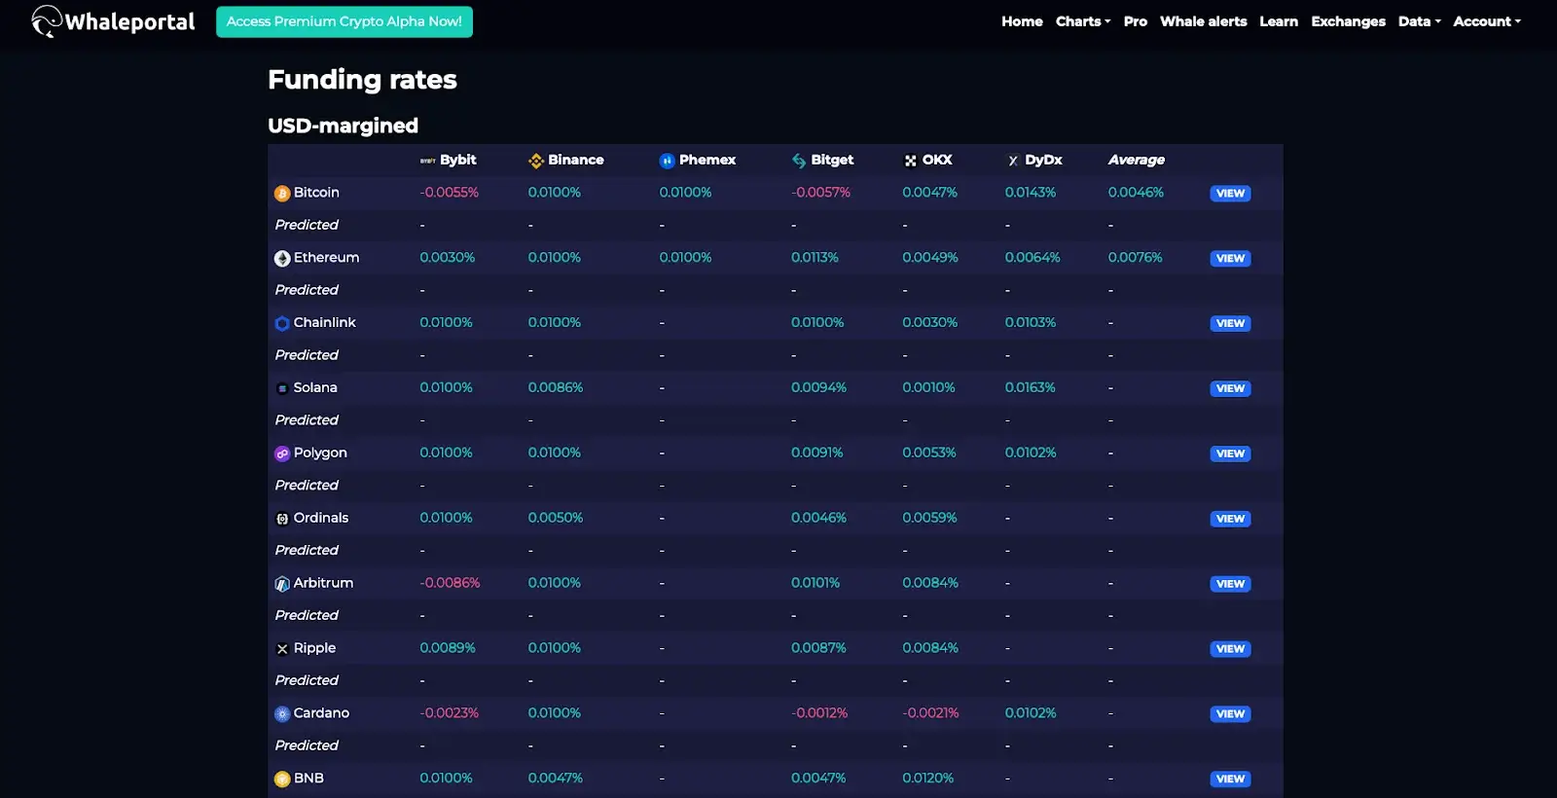Click VIEW button for Cardano row
The image size is (1557, 798).
coord(1230,714)
